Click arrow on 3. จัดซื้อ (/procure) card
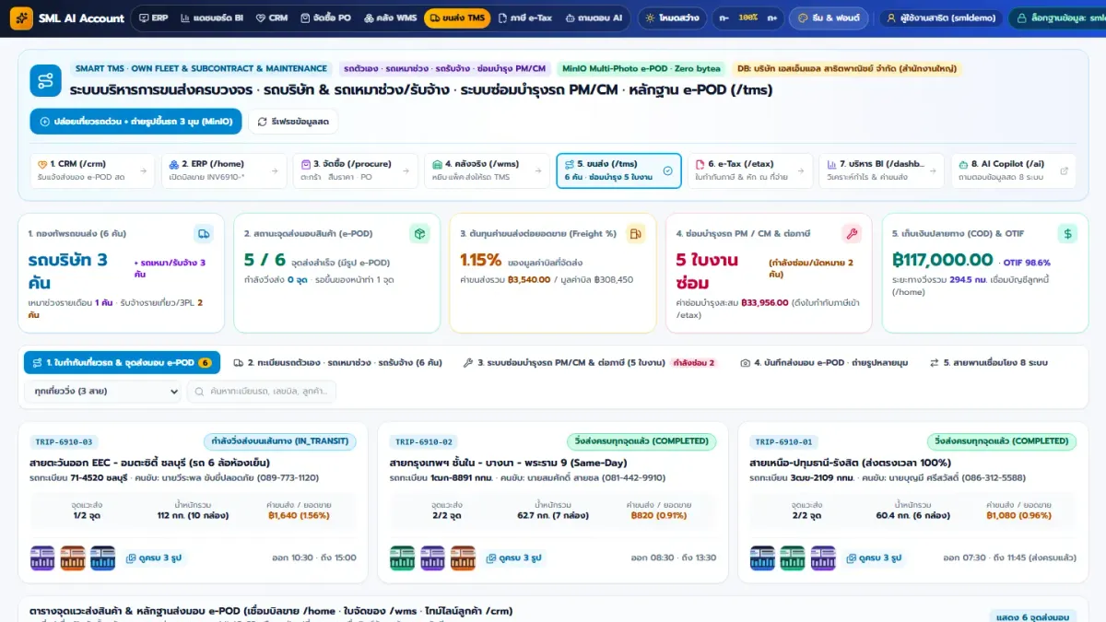The height and width of the screenshot is (622, 1106). point(406,170)
